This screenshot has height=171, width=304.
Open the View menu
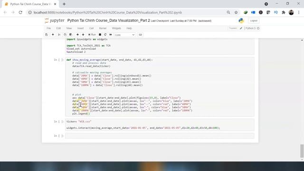[x=69, y=28]
